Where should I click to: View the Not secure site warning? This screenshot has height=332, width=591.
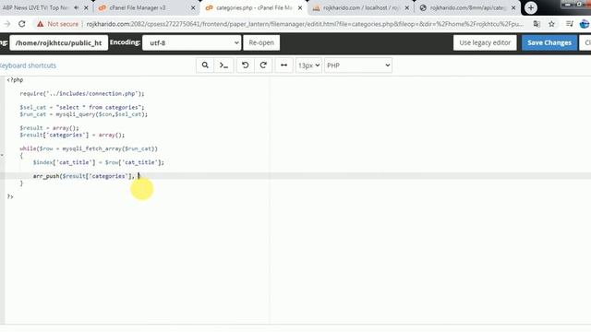click(x=57, y=24)
